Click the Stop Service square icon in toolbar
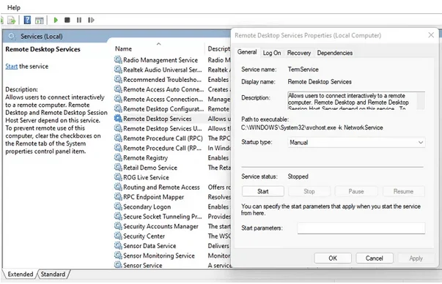Viewport: 442px width, 284px height. (x=67, y=20)
